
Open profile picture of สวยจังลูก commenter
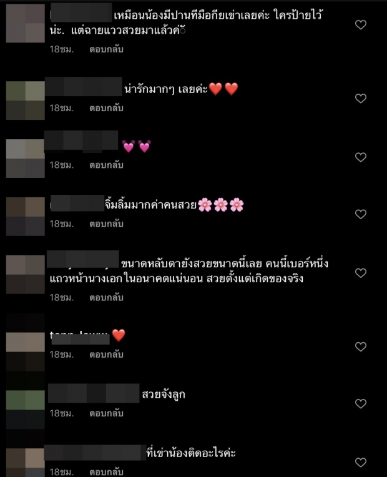[x=25, y=410]
